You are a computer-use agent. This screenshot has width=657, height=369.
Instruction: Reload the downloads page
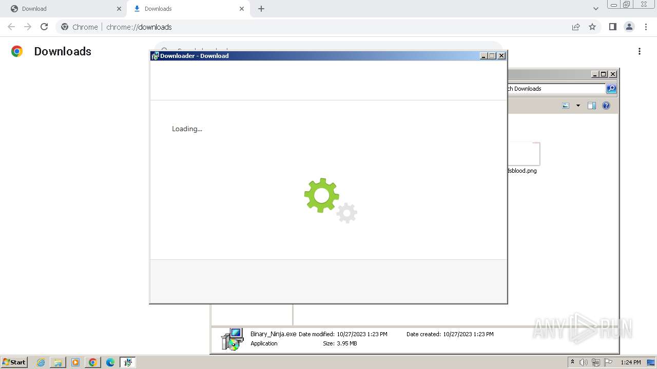coord(44,27)
